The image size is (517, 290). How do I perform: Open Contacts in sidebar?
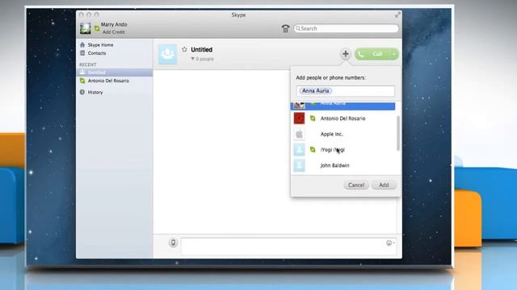pyautogui.click(x=97, y=53)
